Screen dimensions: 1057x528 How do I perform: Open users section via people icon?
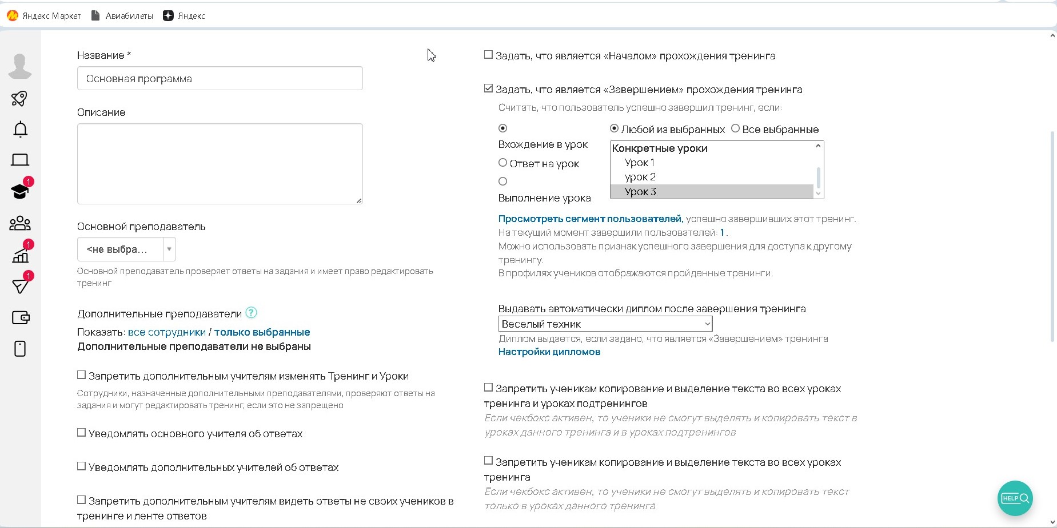21,223
